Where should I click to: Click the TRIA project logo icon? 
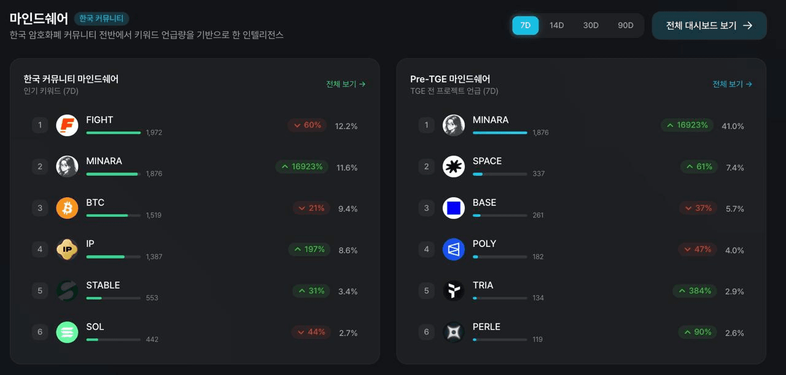(x=454, y=291)
